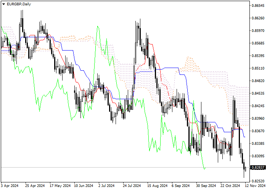Click the 3 Apr 2024 date label
Screen dimensions: 267x190
10,186
